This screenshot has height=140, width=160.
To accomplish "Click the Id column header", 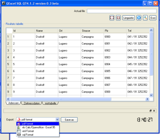I will coord(23,31).
